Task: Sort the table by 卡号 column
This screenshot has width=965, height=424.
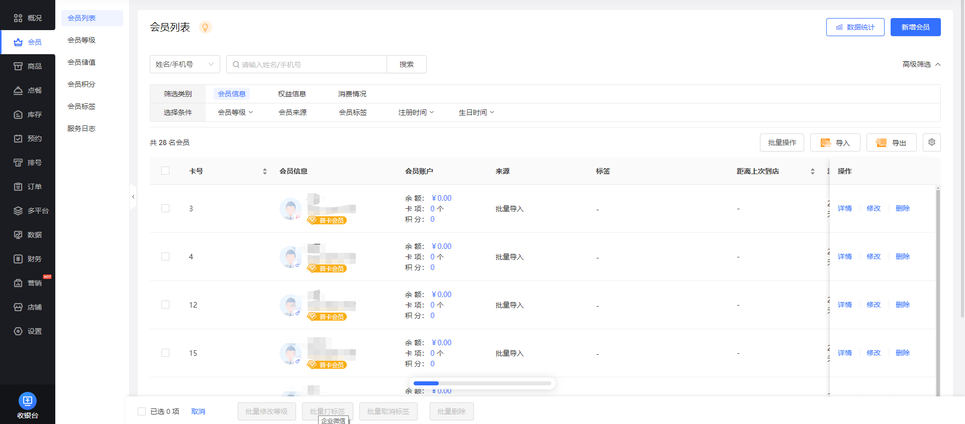Action: tap(265, 172)
